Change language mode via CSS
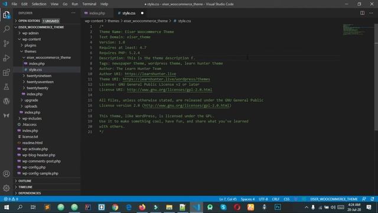Image resolution: width=378 pixels, height=213 pixels. pos(286,199)
